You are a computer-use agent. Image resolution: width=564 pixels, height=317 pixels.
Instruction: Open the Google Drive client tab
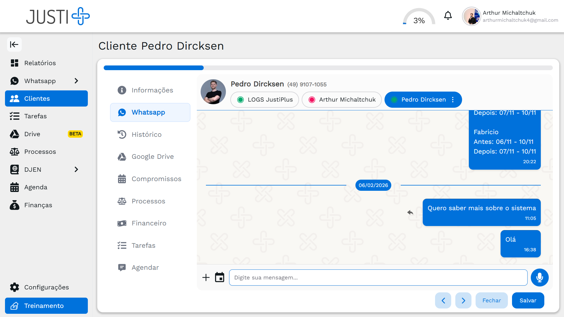(152, 157)
